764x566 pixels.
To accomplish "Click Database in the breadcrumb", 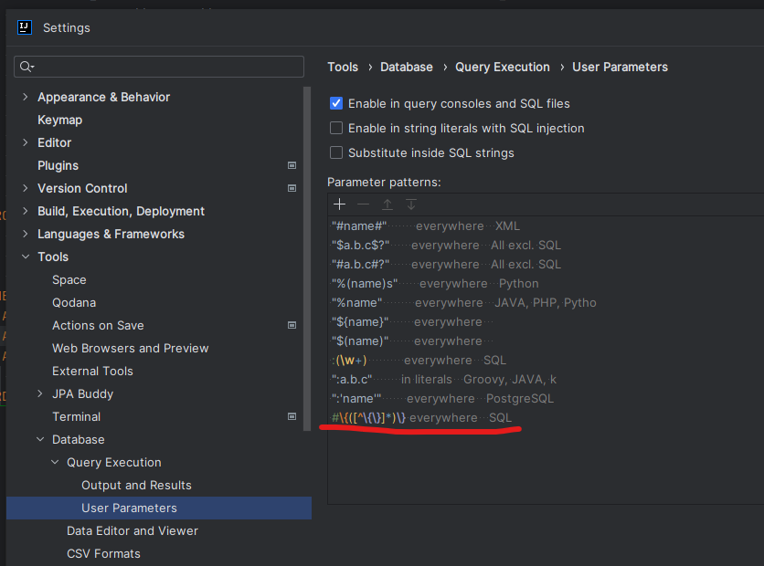I will (407, 67).
